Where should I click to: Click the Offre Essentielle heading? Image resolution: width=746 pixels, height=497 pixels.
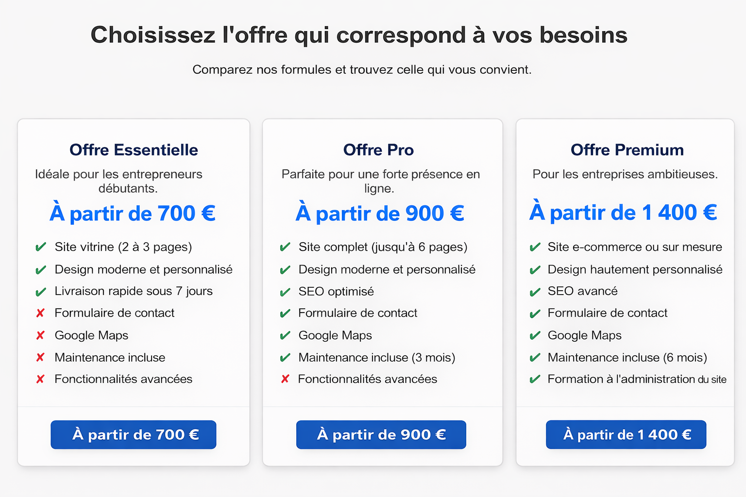pyautogui.click(x=134, y=150)
